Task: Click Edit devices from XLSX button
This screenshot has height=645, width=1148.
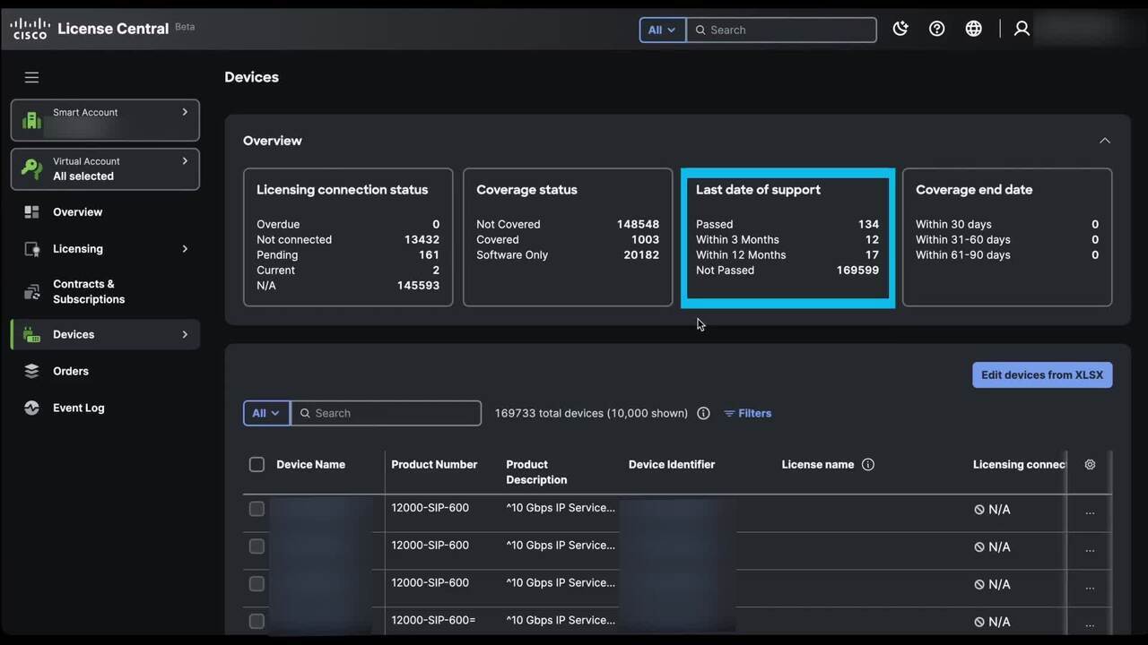Action: tap(1042, 374)
